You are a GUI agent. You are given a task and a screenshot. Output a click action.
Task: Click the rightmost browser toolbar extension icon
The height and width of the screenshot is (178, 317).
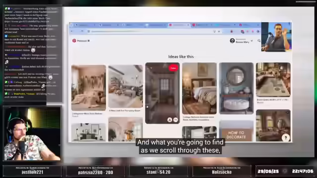[258, 31]
